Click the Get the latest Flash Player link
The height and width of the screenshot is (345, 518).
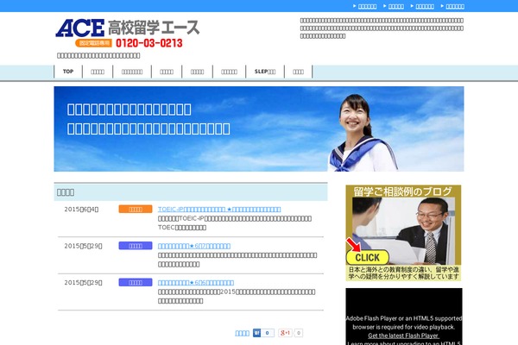tap(403, 336)
